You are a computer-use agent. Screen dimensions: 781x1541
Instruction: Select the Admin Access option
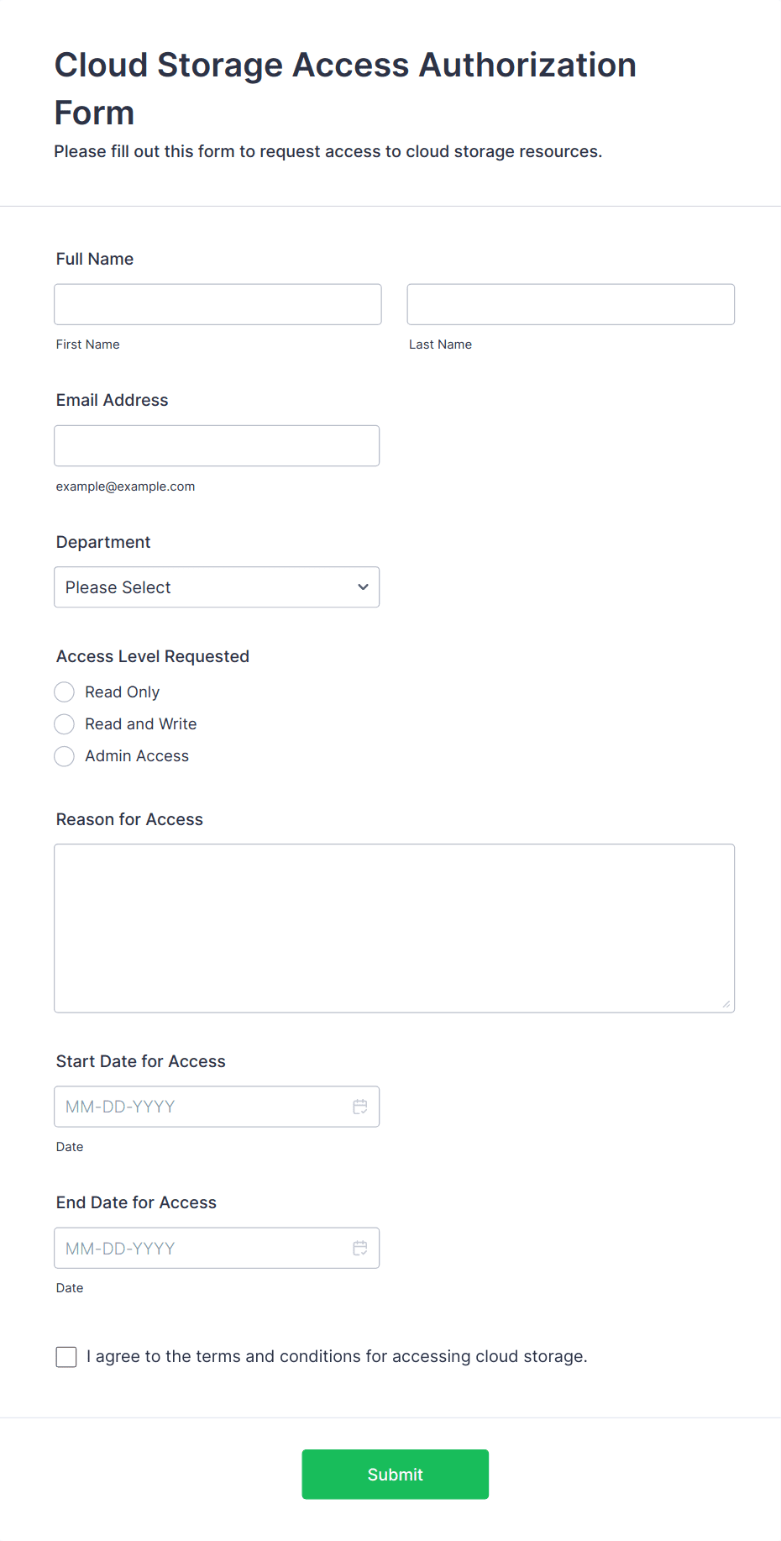point(65,756)
